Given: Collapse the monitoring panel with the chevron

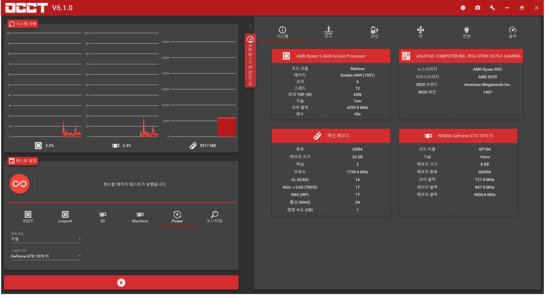Looking at the screenshot, I should [250, 26].
